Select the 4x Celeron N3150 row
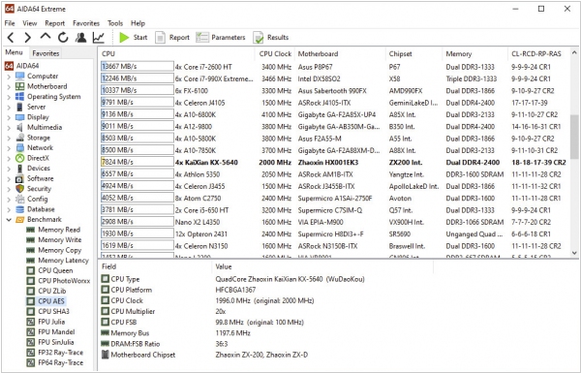 [333, 246]
